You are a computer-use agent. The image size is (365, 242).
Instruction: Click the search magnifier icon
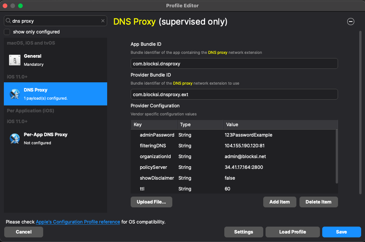pyautogui.click(x=8, y=21)
